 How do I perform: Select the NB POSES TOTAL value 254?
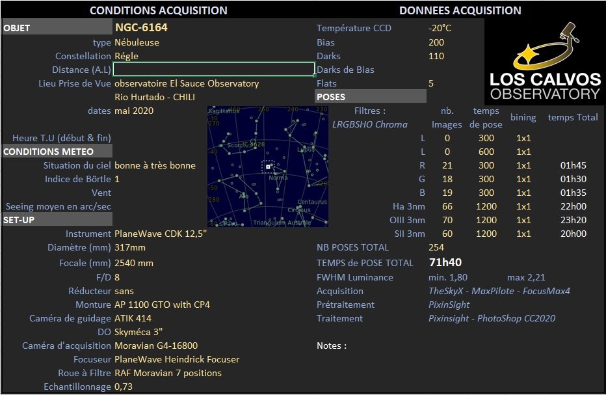[x=436, y=247]
